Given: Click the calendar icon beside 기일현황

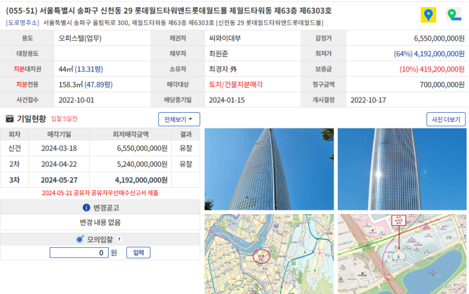Looking at the screenshot, I should 10,119.
